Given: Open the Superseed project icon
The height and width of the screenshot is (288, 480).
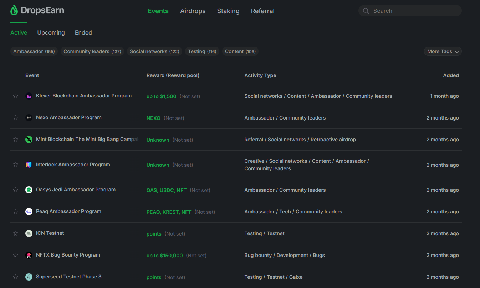Looking at the screenshot, I should point(29,277).
